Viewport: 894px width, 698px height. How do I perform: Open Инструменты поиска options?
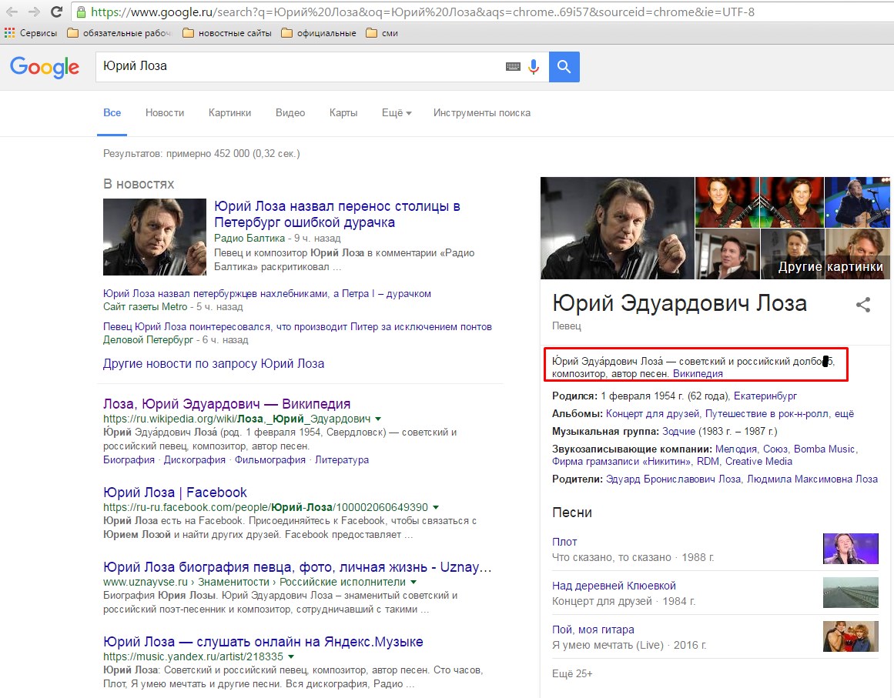pyautogui.click(x=481, y=112)
